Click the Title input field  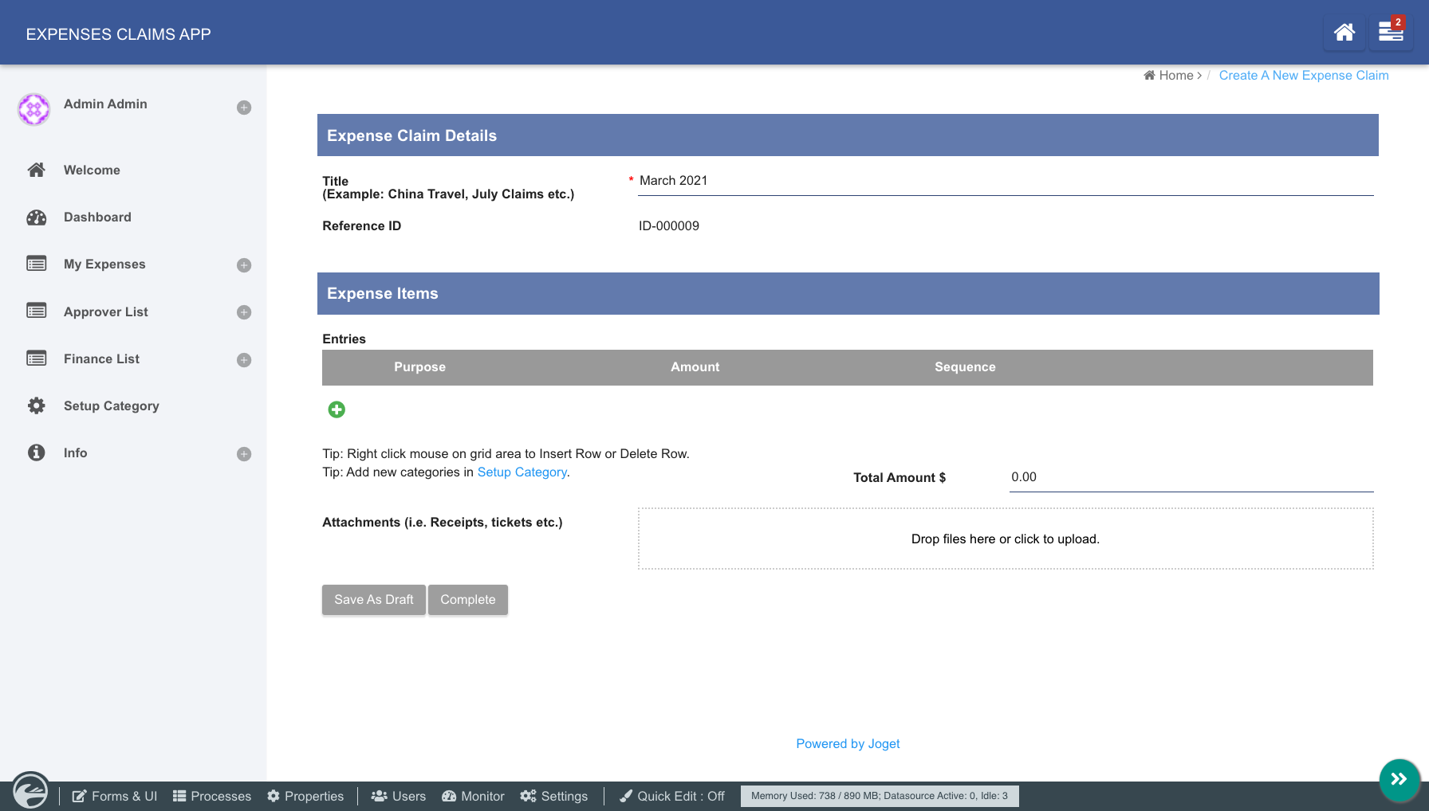(1005, 181)
